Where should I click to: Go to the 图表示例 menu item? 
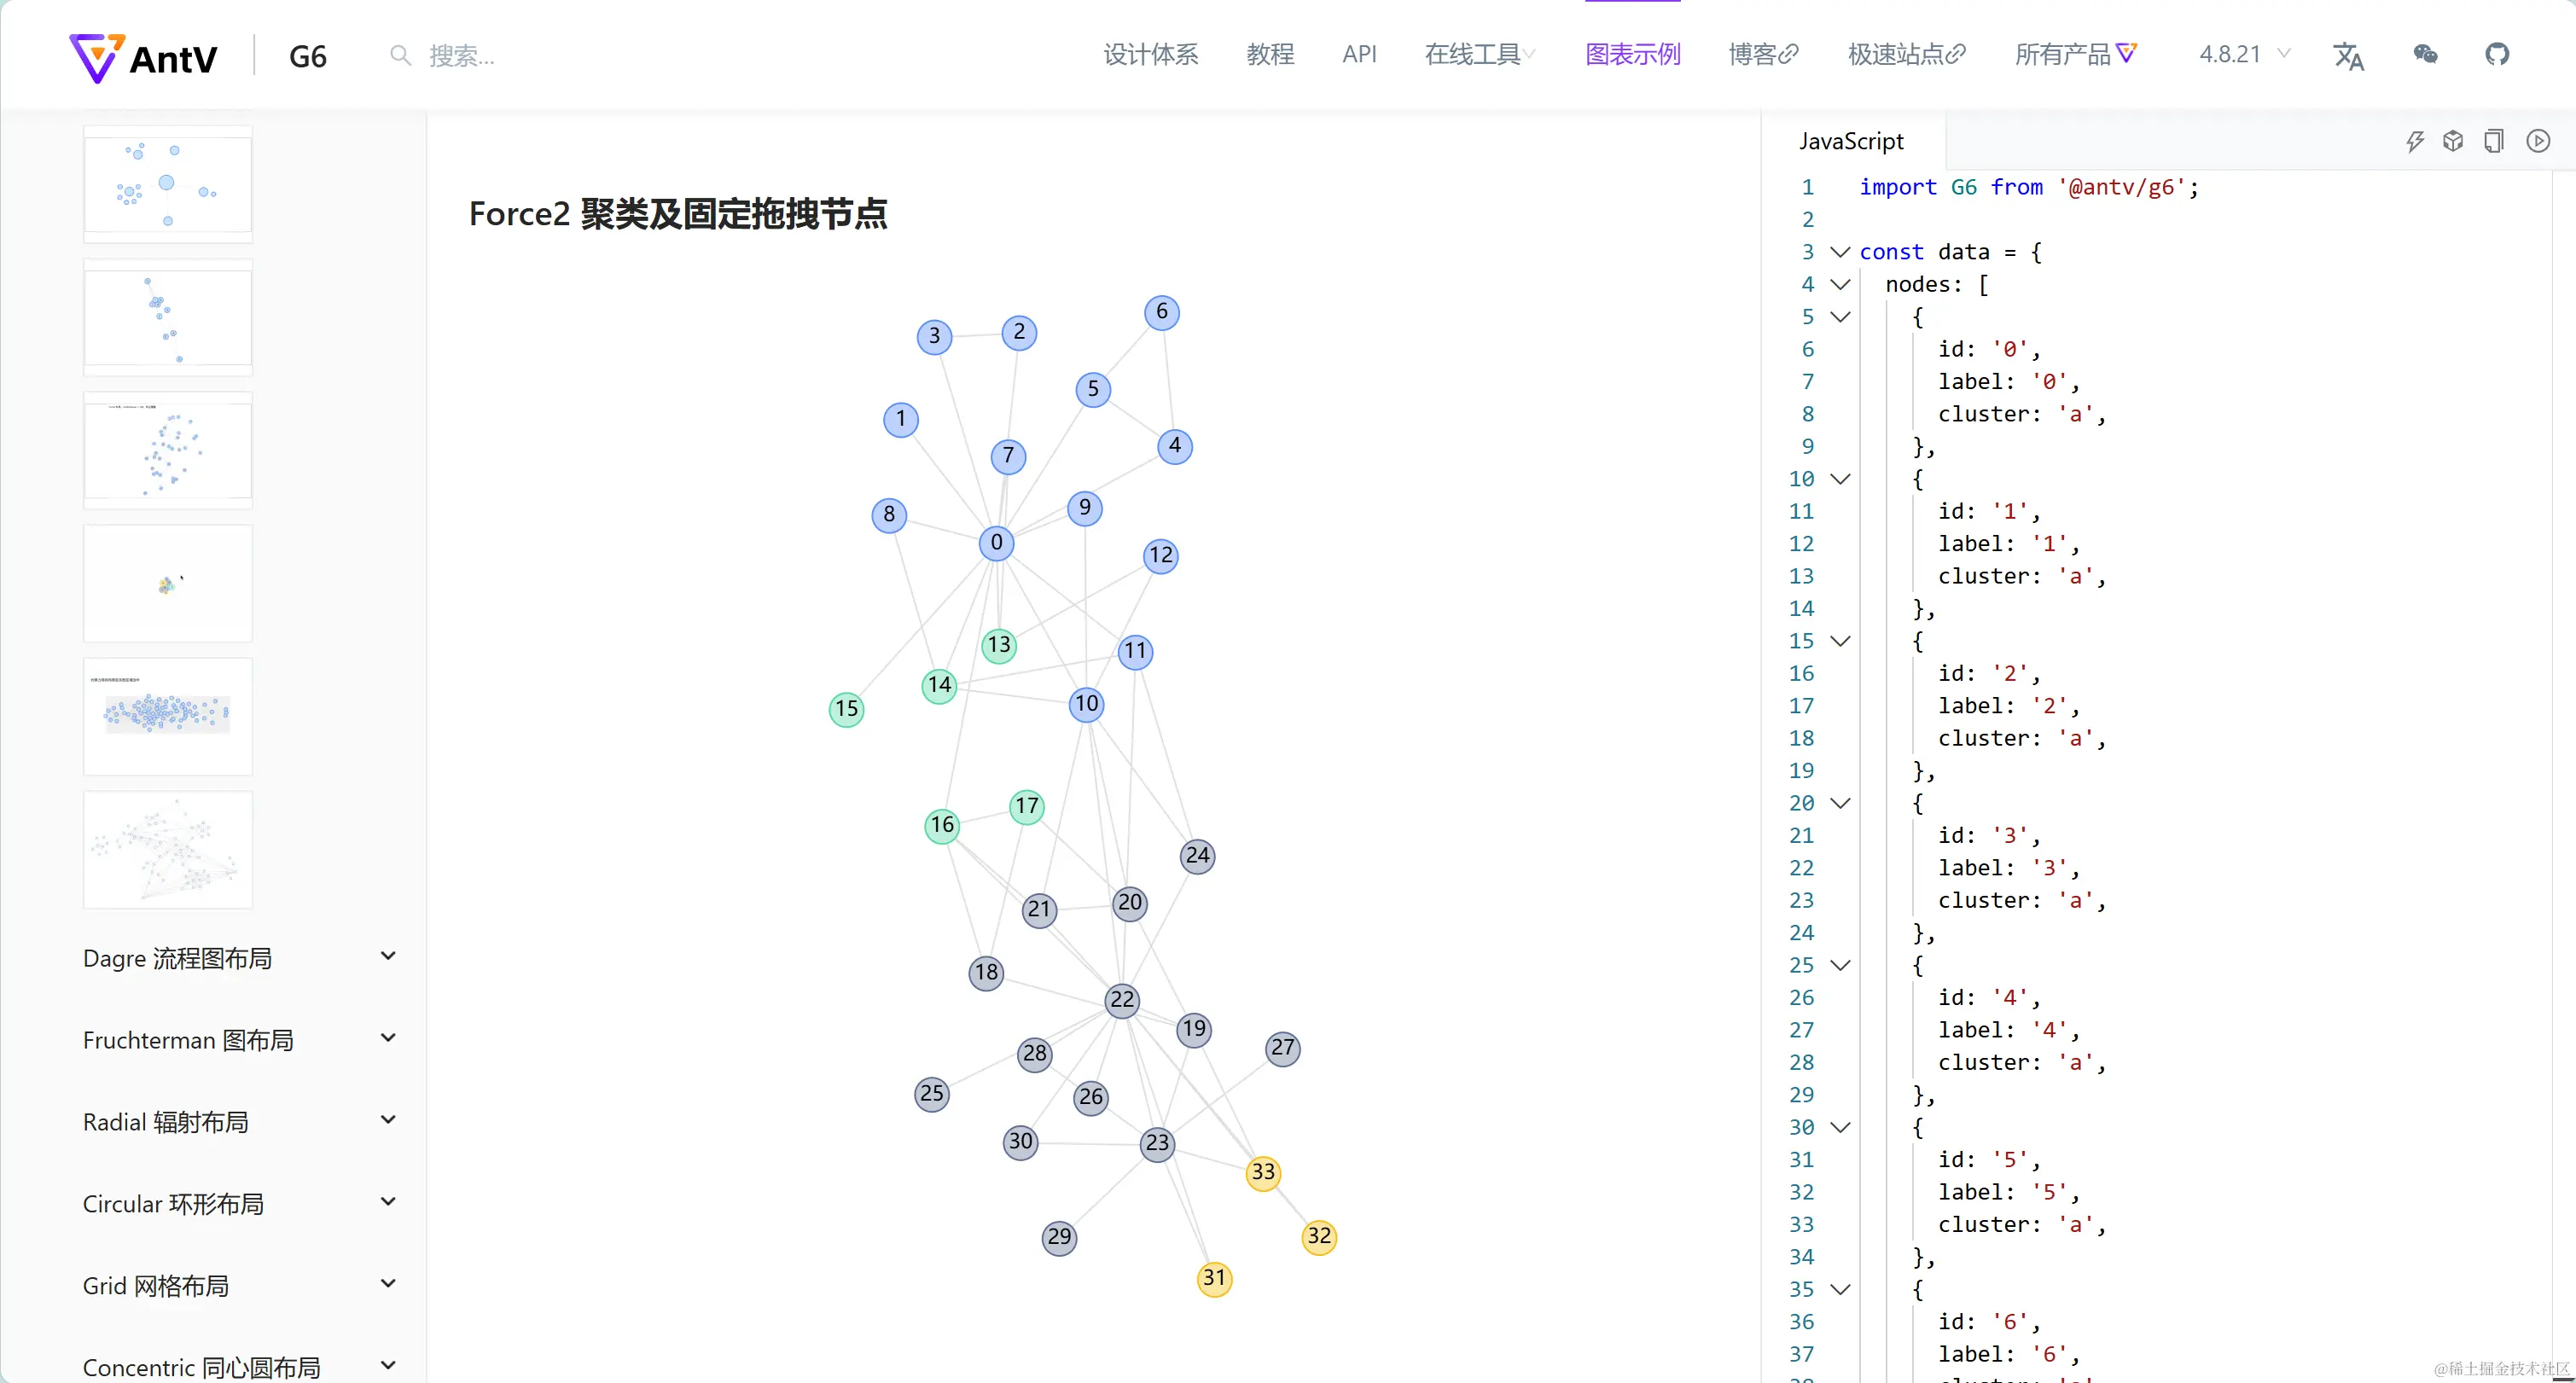click(1632, 54)
